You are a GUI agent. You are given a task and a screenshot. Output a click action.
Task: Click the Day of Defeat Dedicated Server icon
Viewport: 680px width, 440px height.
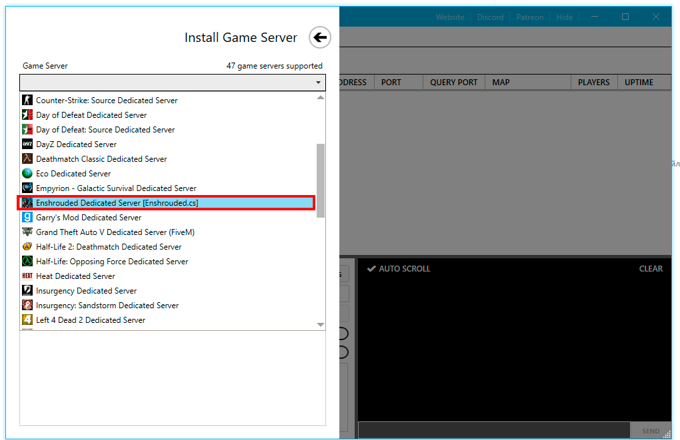[x=27, y=114]
